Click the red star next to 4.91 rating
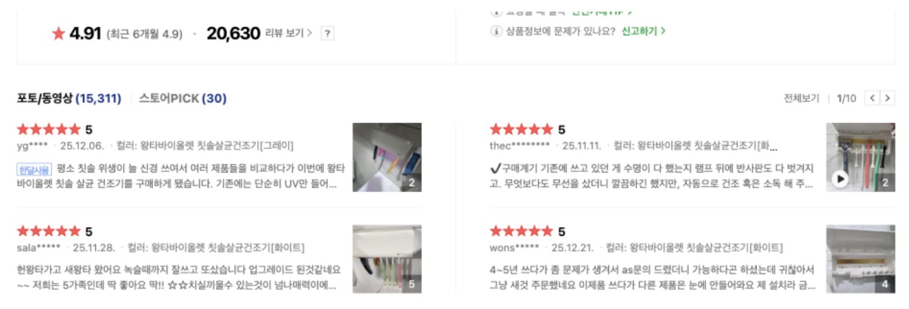909x309 pixels. 58,34
